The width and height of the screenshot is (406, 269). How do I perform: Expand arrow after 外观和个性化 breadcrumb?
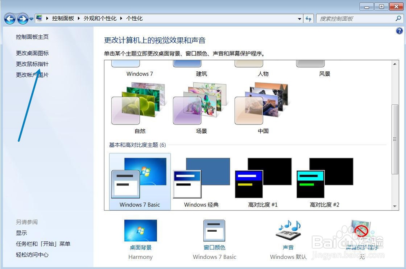(121, 18)
